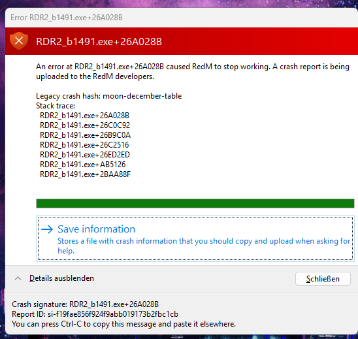The image size is (358, 339).
Task: Click the 'Report ID: si-f19fae856f...' line
Action: click(x=95, y=314)
